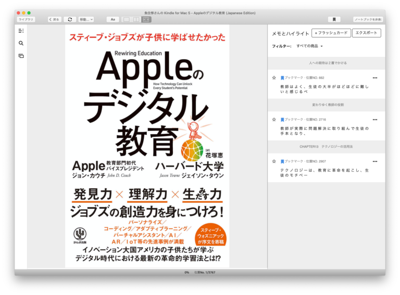Viewport: 400px width, 295px height.
Task: Click section header 人への期待は２層でかける
Action: tap(328, 63)
